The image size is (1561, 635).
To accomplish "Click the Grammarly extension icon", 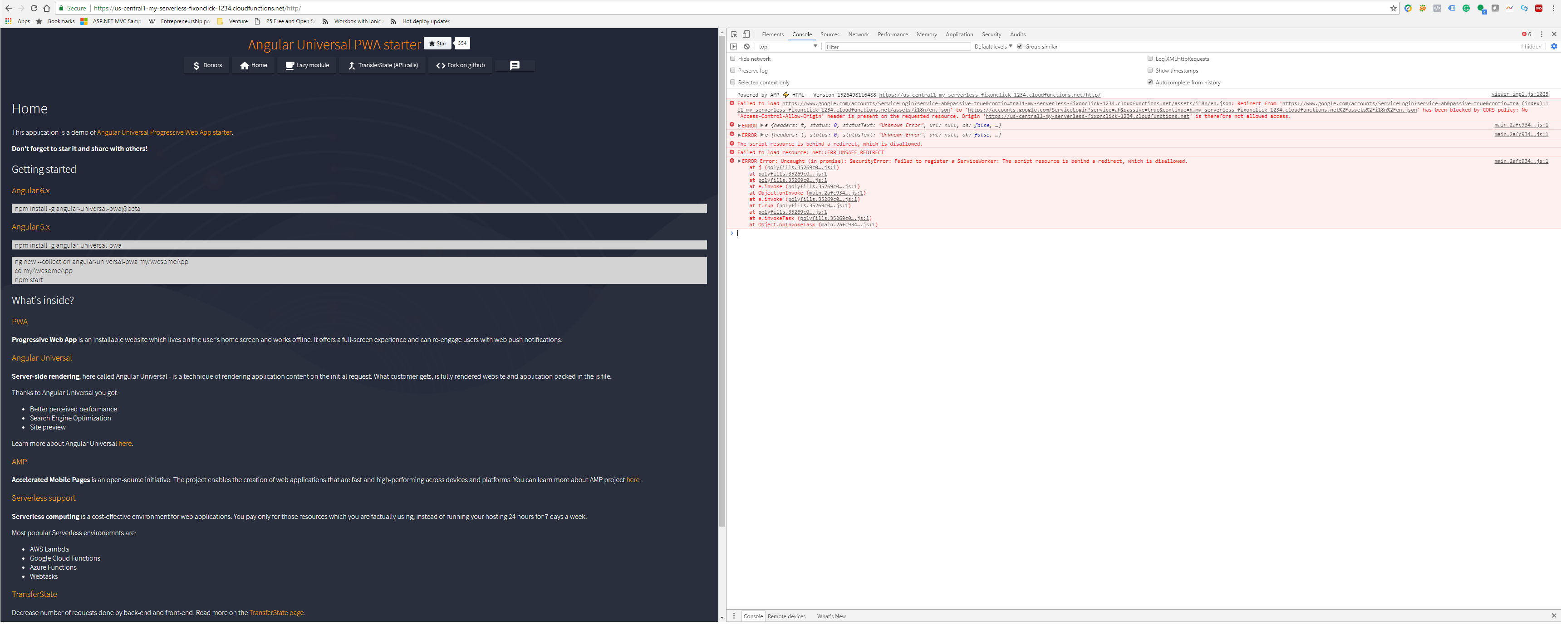I will tap(1466, 8).
